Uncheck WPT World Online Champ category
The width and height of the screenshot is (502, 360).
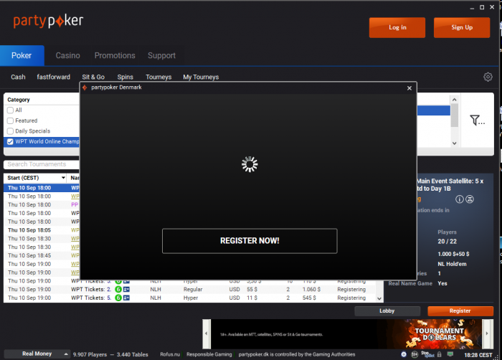tap(10, 141)
